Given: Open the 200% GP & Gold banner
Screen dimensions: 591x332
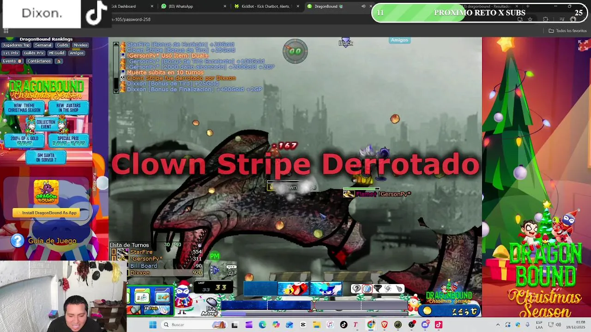Looking at the screenshot, I should click(24, 141).
